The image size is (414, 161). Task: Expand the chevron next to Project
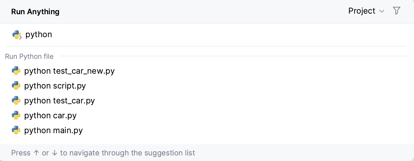382,11
